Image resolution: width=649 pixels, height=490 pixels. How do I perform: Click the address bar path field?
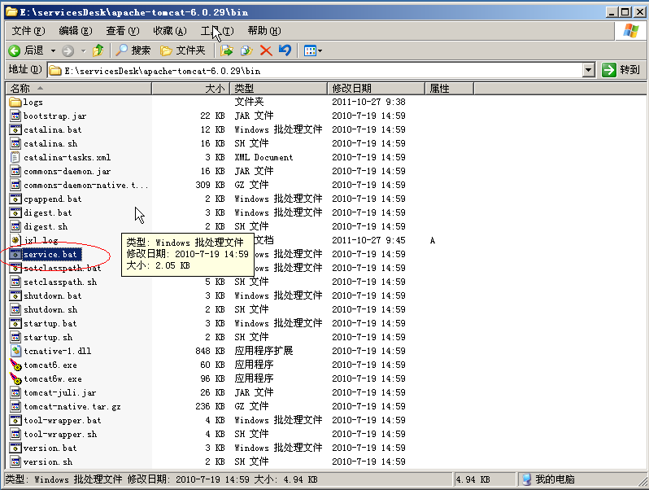317,70
